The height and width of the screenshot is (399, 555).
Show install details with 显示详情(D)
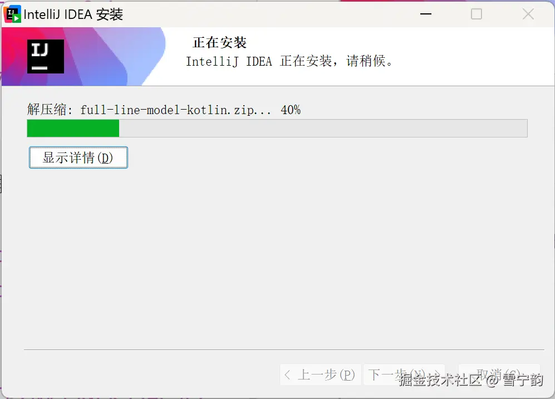point(78,157)
